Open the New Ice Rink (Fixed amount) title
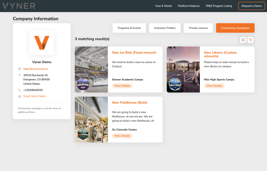Image resolution: width=267 pixels, height=171 pixels. (134, 52)
